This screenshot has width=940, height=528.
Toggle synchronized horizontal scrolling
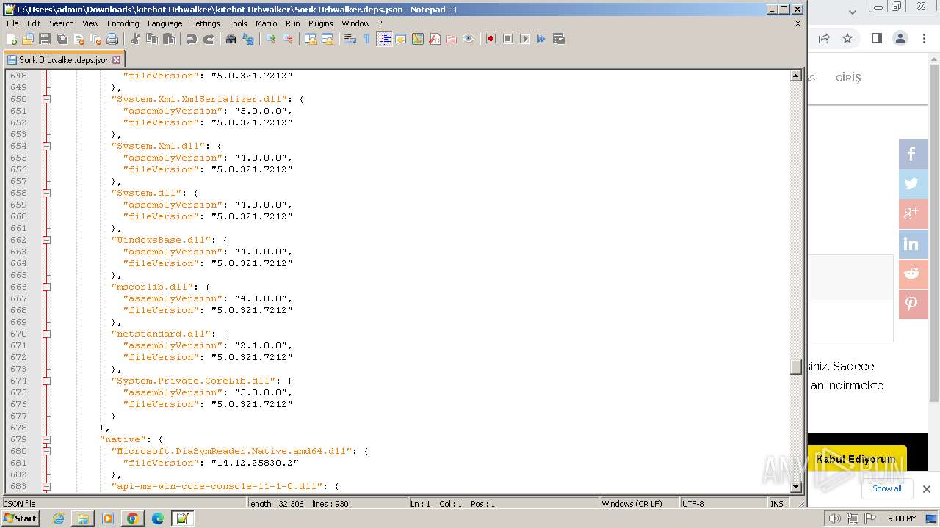pyautogui.click(x=328, y=39)
